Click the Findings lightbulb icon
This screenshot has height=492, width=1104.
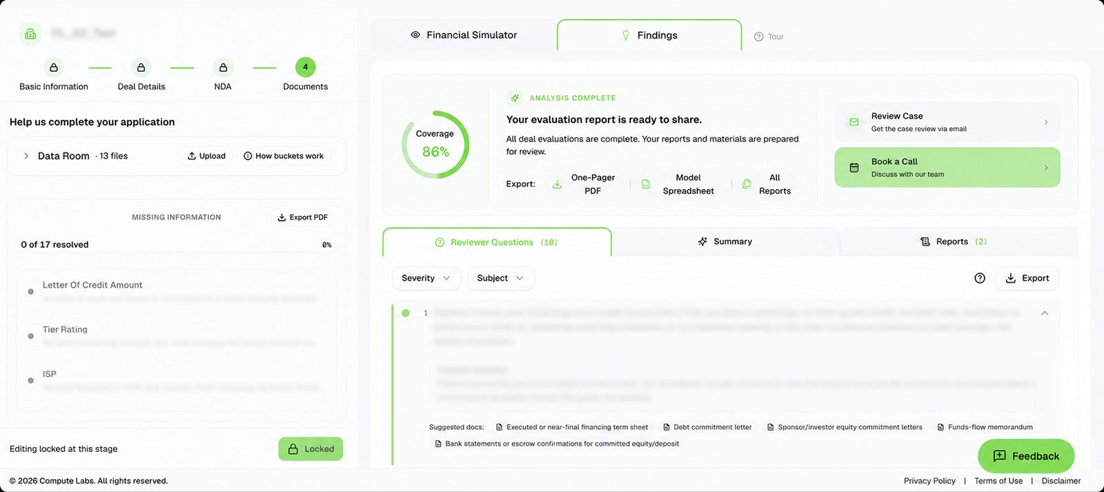626,35
